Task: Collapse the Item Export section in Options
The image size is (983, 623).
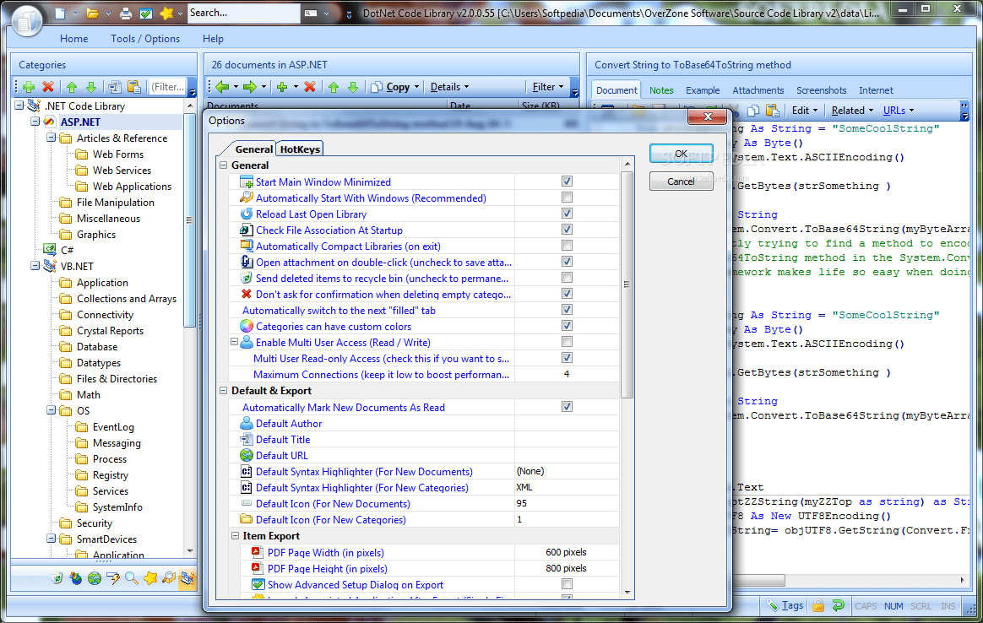Action: (x=235, y=535)
